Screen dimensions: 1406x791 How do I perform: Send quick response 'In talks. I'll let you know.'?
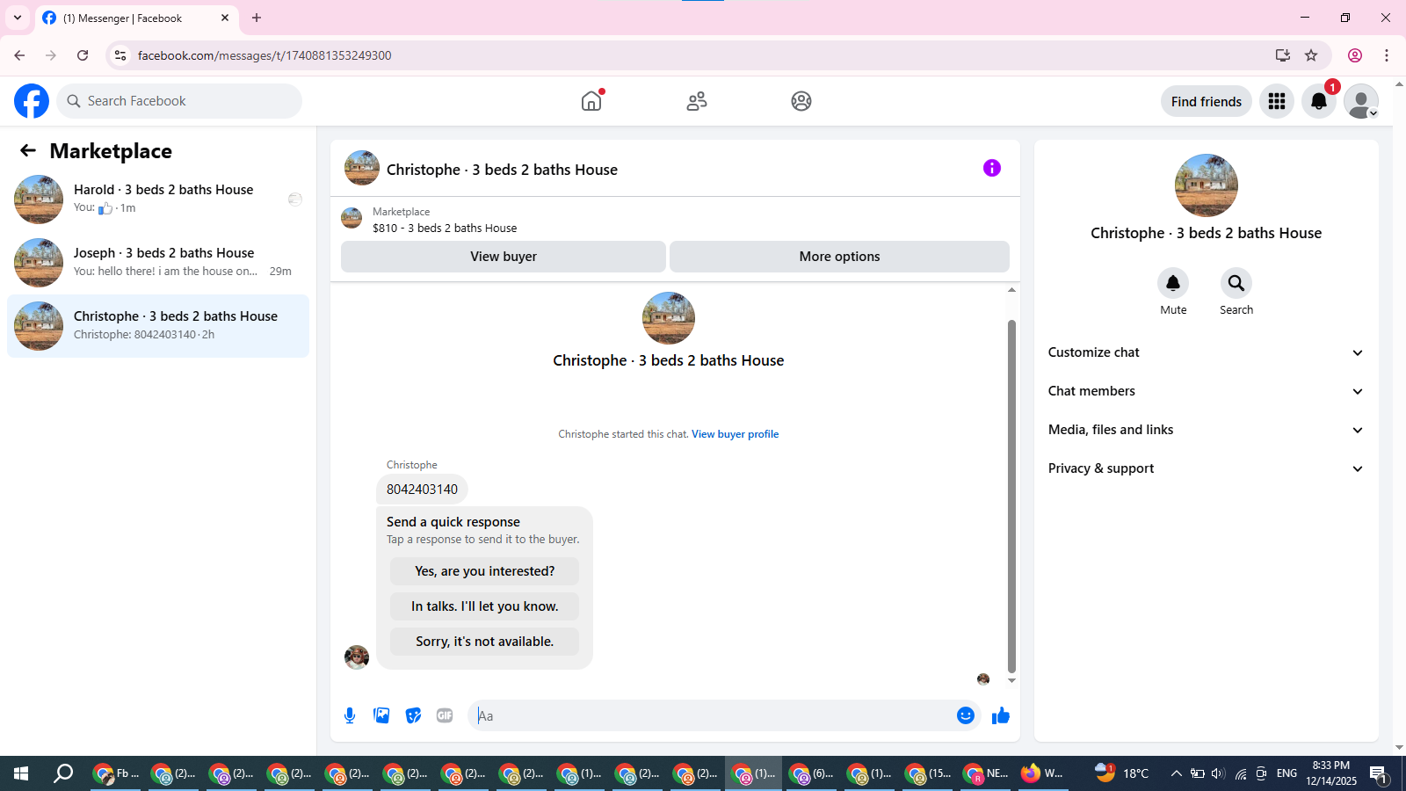point(485,606)
